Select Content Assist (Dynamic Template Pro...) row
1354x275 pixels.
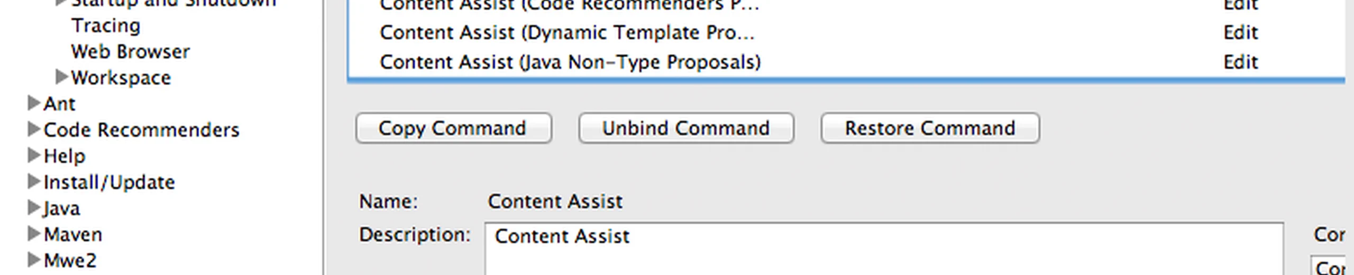tap(567, 33)
